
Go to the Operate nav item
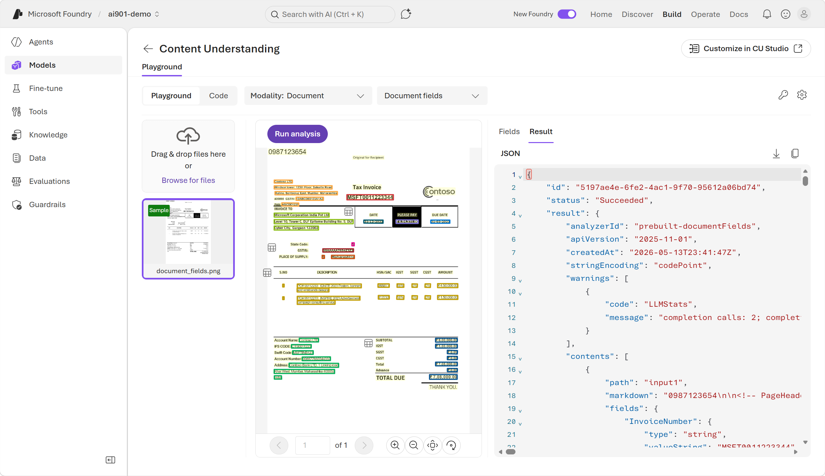tap(705, 14)
